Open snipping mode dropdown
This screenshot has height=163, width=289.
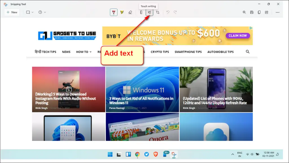[30, 12]
